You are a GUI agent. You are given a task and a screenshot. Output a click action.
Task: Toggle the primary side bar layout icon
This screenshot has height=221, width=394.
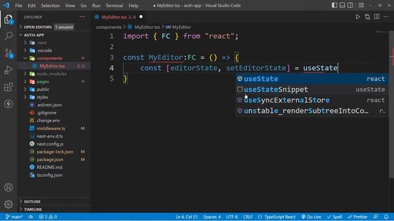click(334, 6)
